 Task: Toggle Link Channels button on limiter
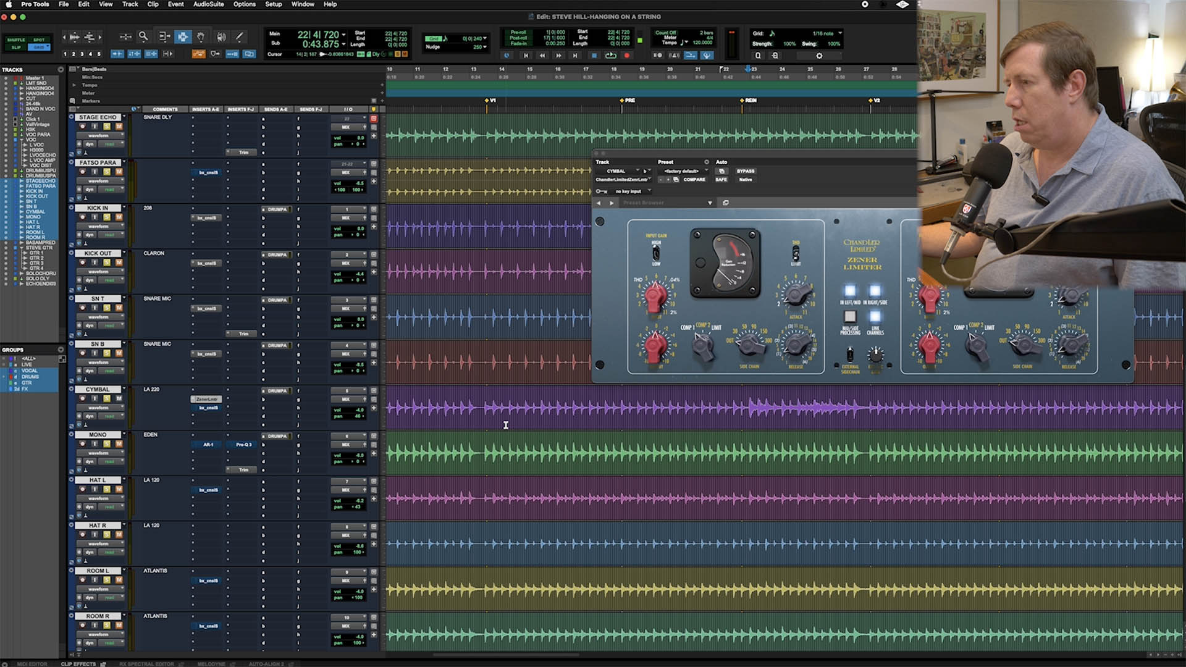coord(875,316)
